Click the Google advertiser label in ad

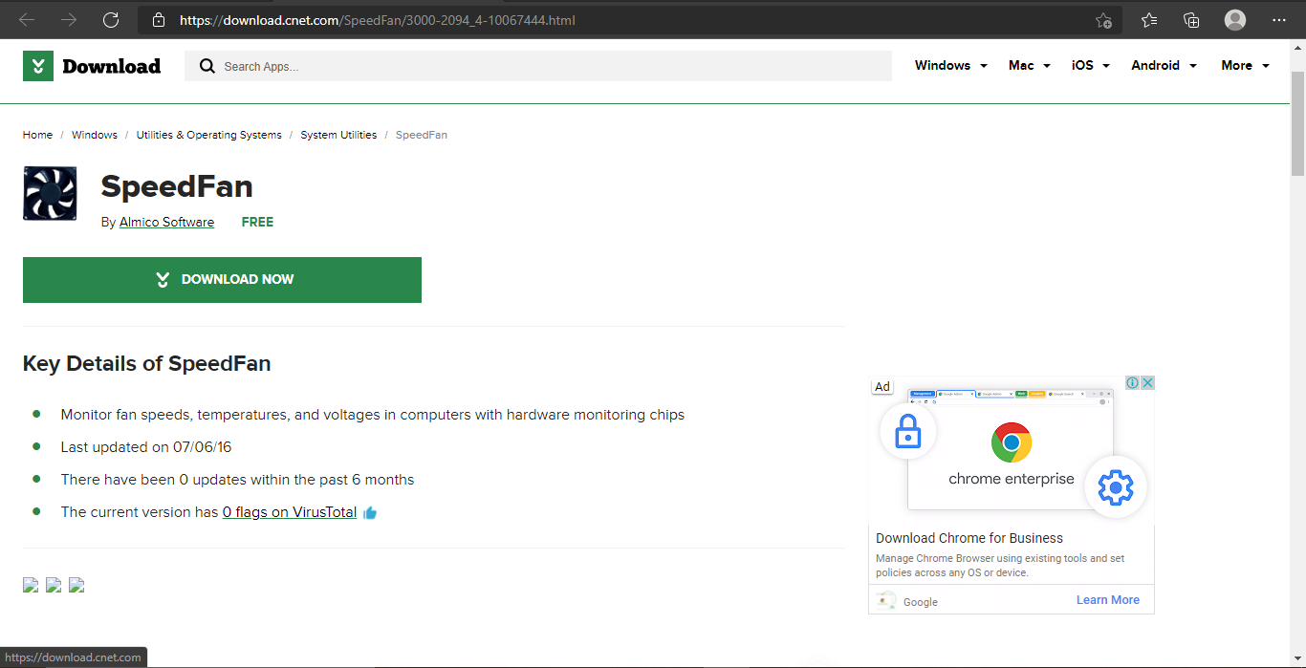921,602
